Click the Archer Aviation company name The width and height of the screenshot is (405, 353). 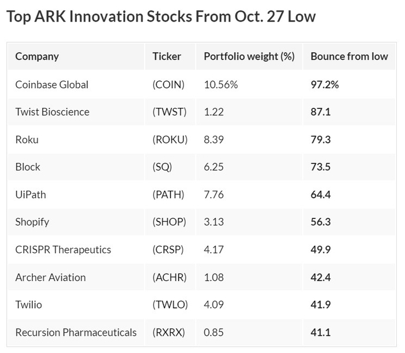[50, 277]
